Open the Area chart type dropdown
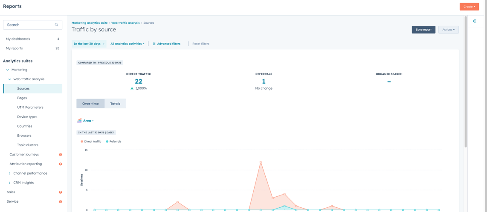Viewport: 487px width, 212px height. 88,121
